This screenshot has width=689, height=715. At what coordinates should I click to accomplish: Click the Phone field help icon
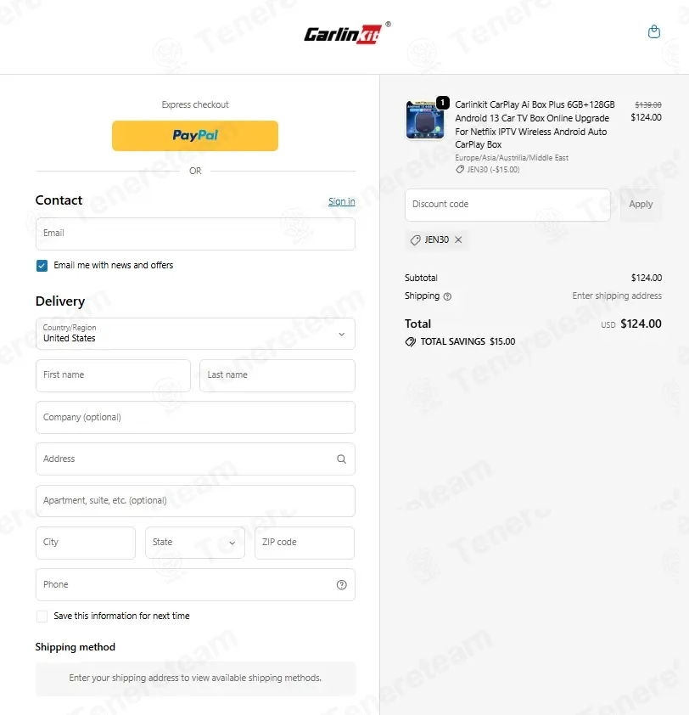(x=341, y=584)
